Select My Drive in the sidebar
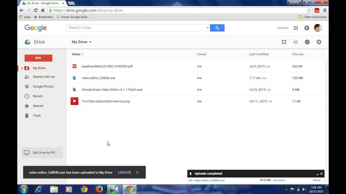This screenshot has width=346, height=194. pyautogui.click(x=39, y=68)
